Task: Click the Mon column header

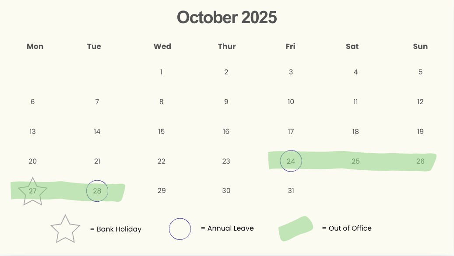Action: 35,46
